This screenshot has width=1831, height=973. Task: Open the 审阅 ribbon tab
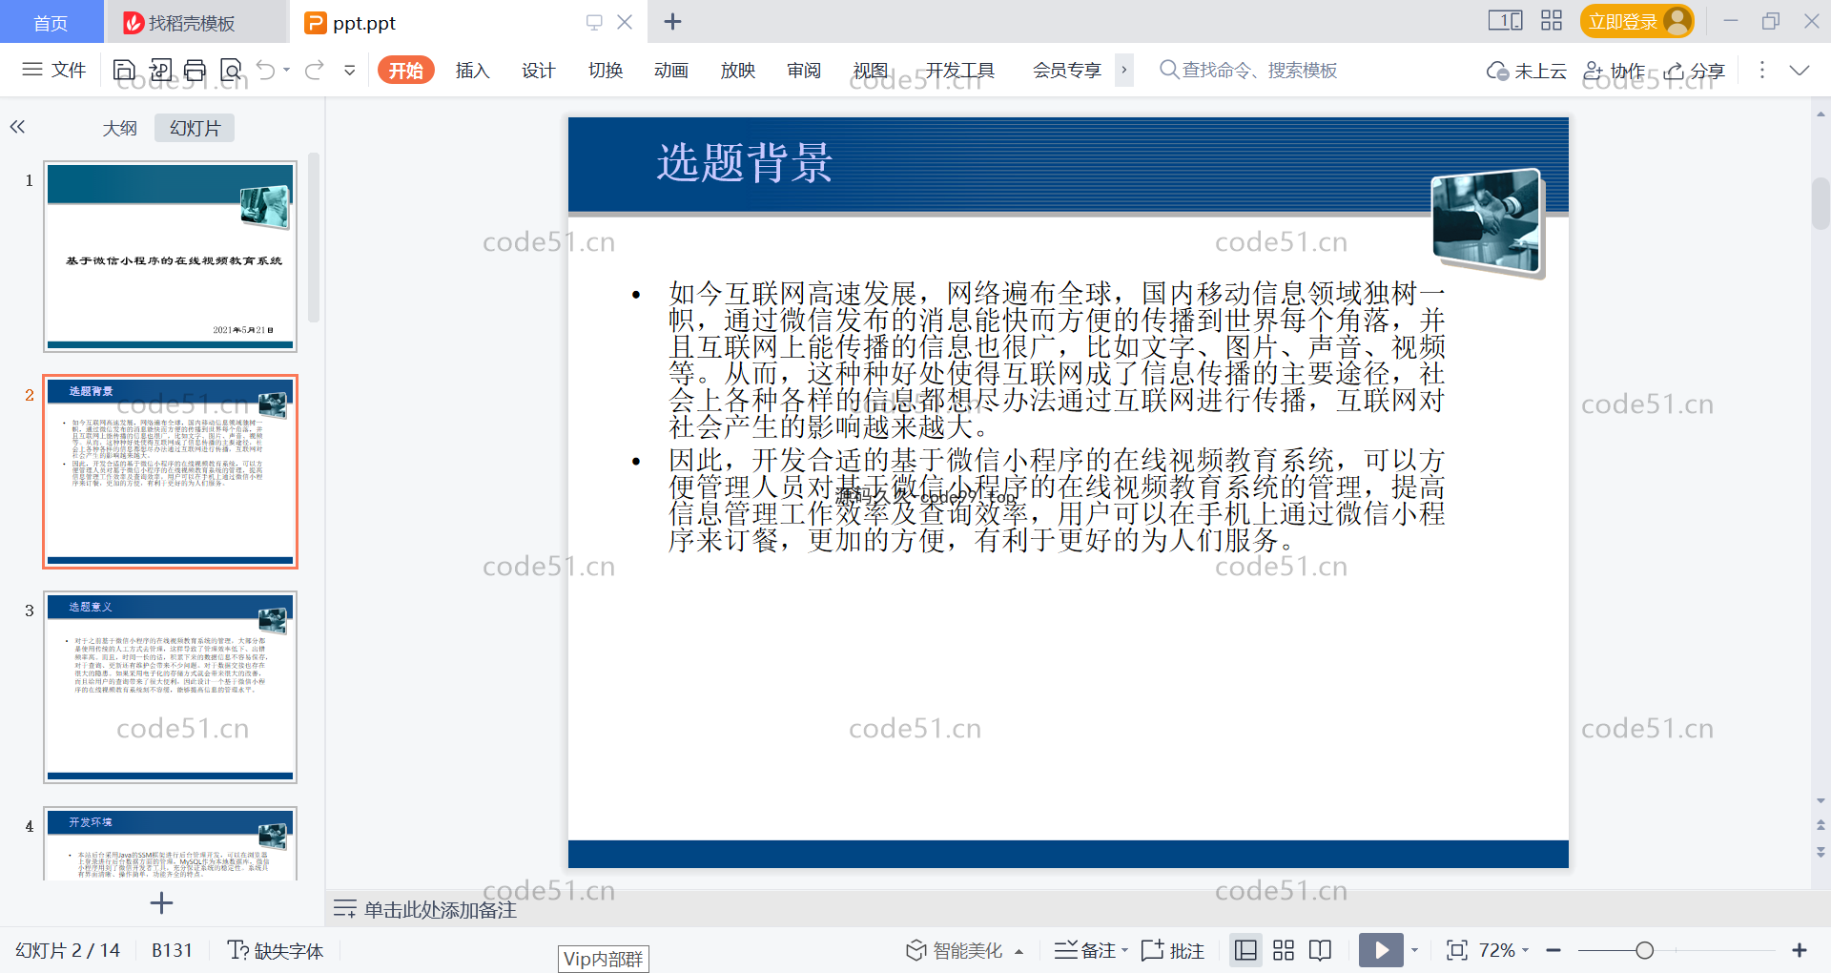coord(804,70)
